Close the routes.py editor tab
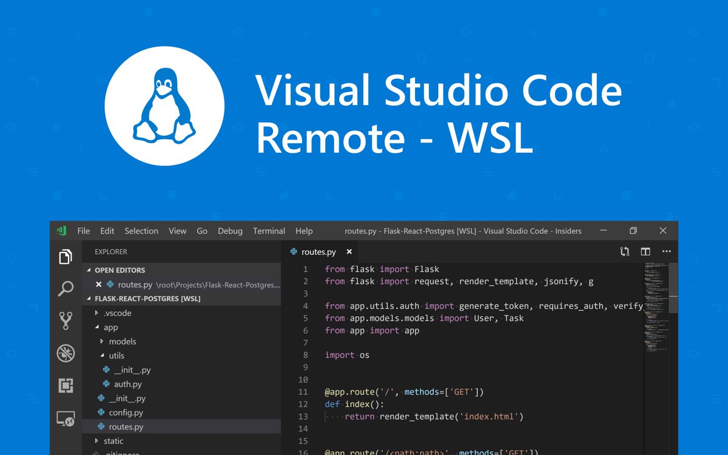The height and width of the screenshot is (455, 728). pyautogui.click(x=349, y=252)
